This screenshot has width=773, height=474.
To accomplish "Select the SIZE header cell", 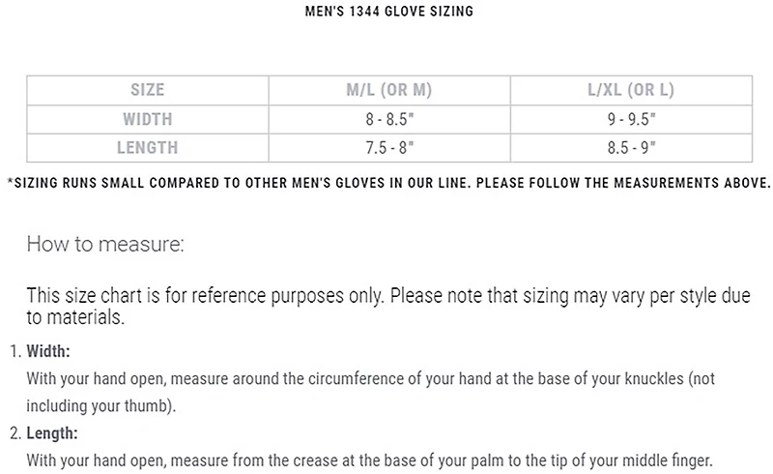I will coord(148,90).
